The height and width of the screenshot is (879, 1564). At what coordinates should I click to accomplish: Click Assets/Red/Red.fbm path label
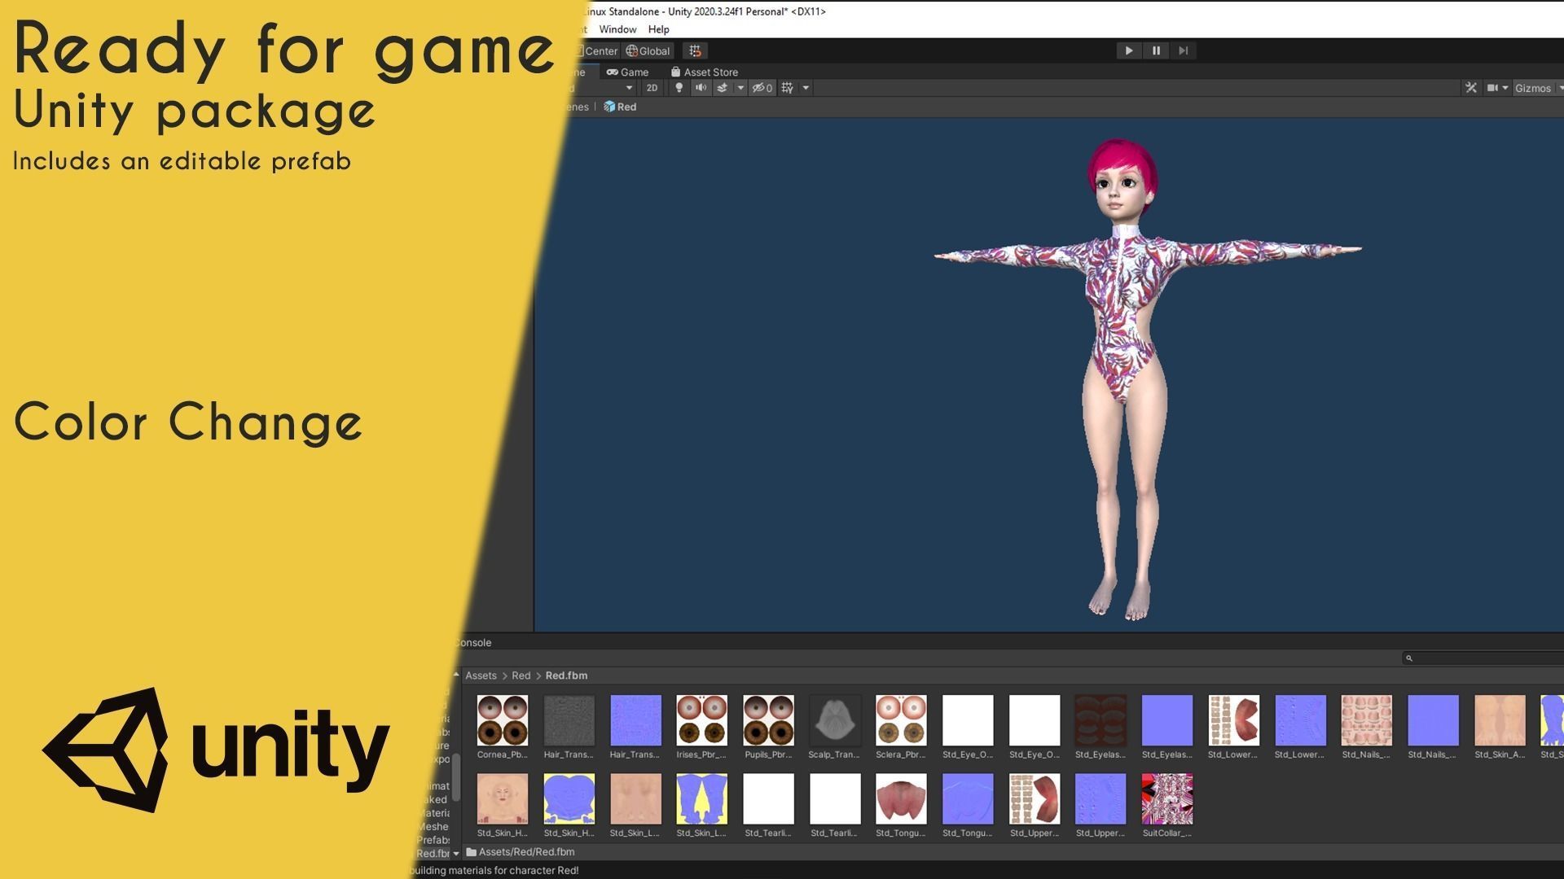[526, 852]
